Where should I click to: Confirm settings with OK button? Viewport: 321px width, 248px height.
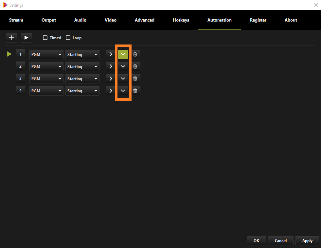(x=256, y=240)
